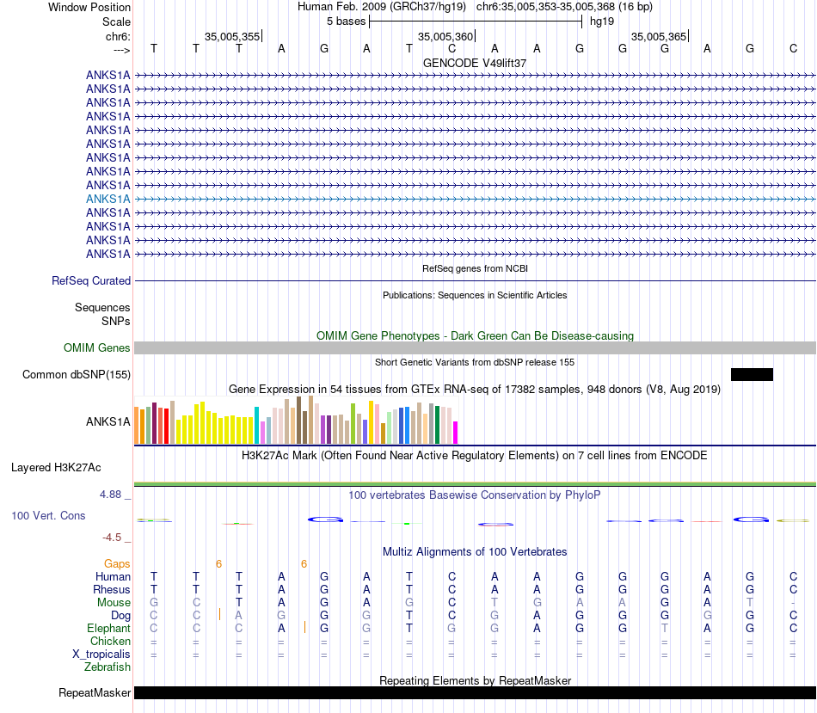Click the 'Human Feb. 2009 (GRCh37/hg19)' assembly text
The height and width of the screenshot is (713, 817).
coord(381,7)
